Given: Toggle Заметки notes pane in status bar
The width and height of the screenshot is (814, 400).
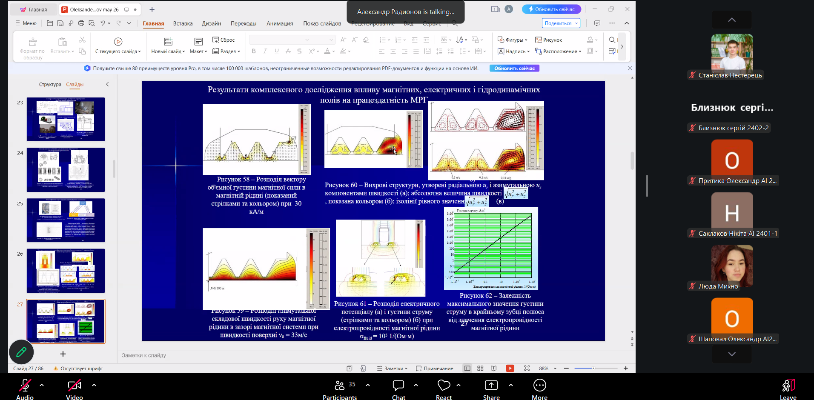Looking at the screenshot, I should [392, 369].
